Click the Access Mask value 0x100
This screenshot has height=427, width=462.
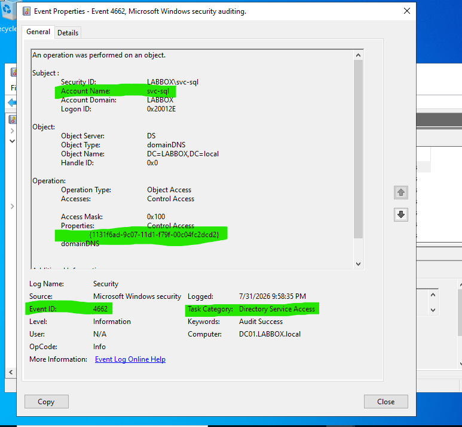click(x=156, y=216)
